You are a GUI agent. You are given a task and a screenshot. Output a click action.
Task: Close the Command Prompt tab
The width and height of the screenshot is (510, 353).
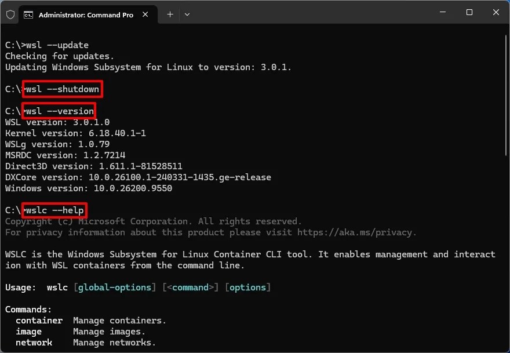coord(145,14)
